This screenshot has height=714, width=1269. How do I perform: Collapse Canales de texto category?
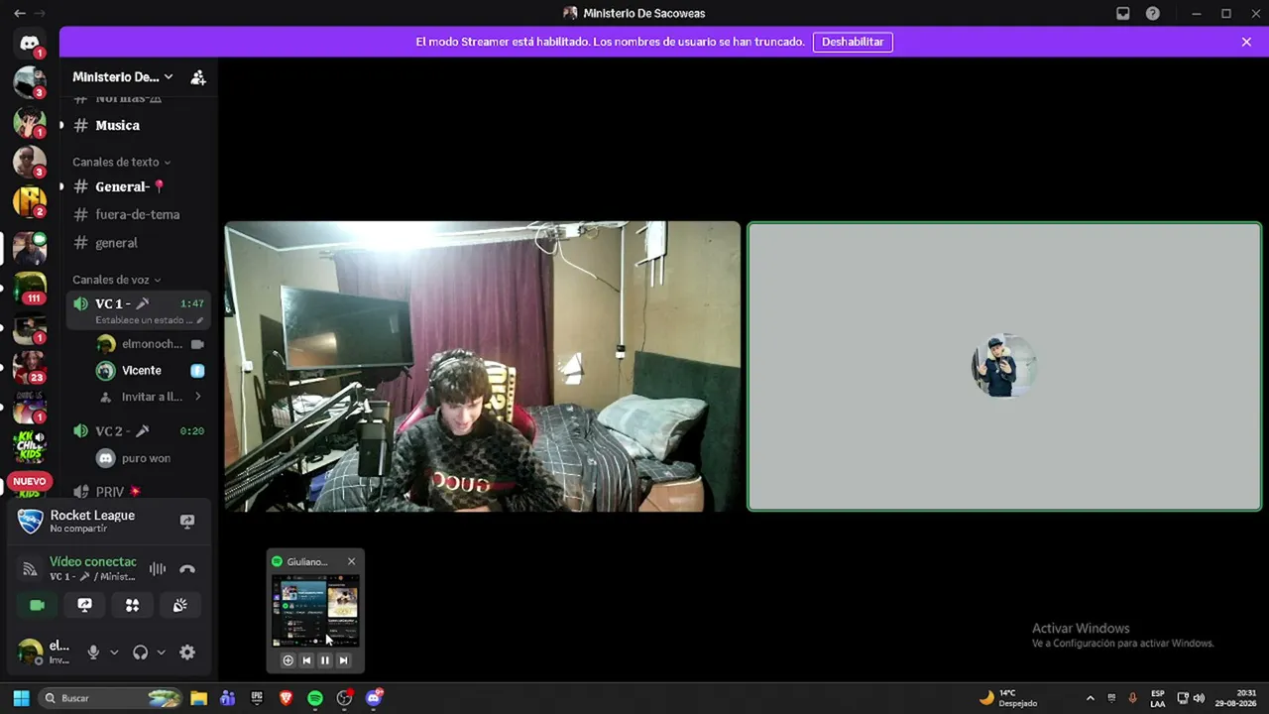(121, 162)
